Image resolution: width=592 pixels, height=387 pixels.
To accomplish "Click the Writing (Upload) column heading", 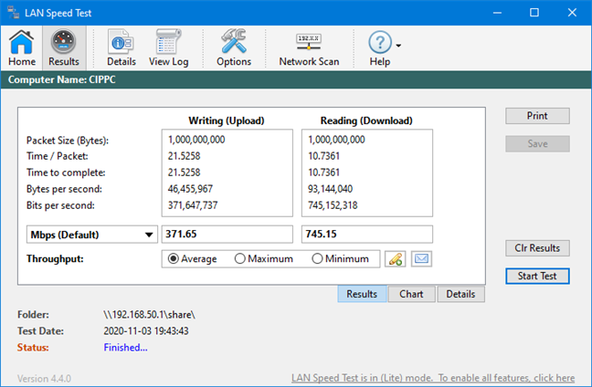I will click(227, 120).
